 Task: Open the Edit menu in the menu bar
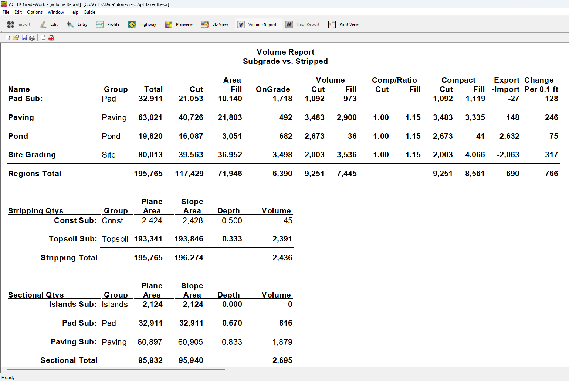18,12
